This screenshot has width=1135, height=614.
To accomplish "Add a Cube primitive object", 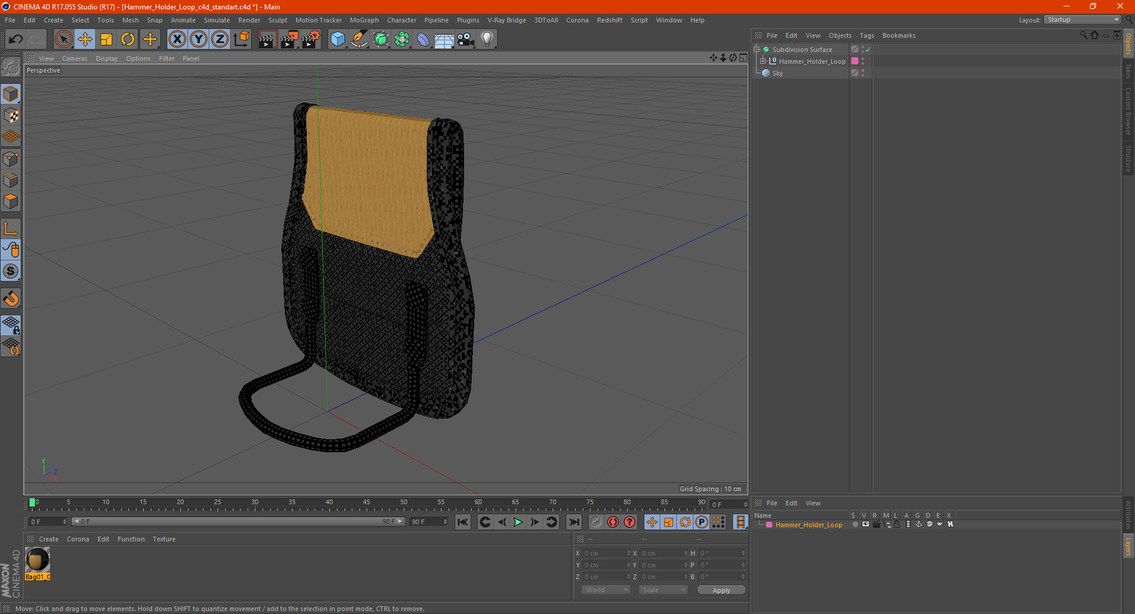I will 338,40.
